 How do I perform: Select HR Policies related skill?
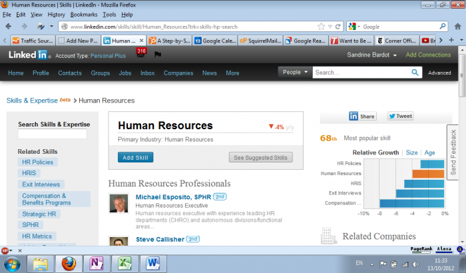pyautogui.click(x=37, y=162)
